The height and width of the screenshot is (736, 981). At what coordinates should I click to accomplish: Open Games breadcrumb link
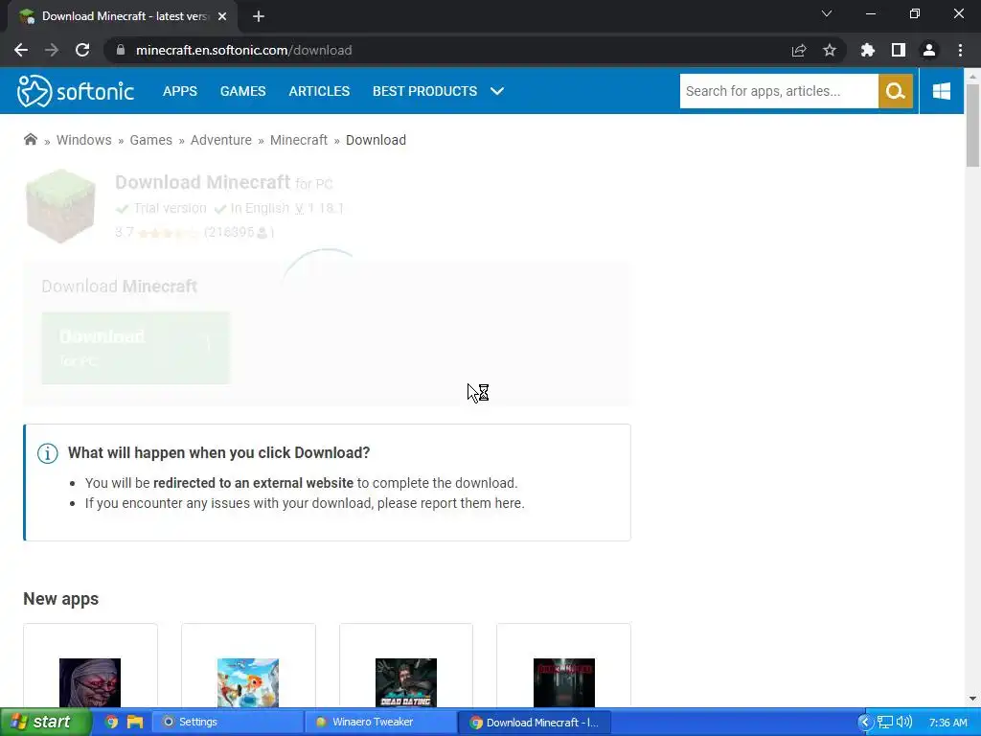(150, 140)
